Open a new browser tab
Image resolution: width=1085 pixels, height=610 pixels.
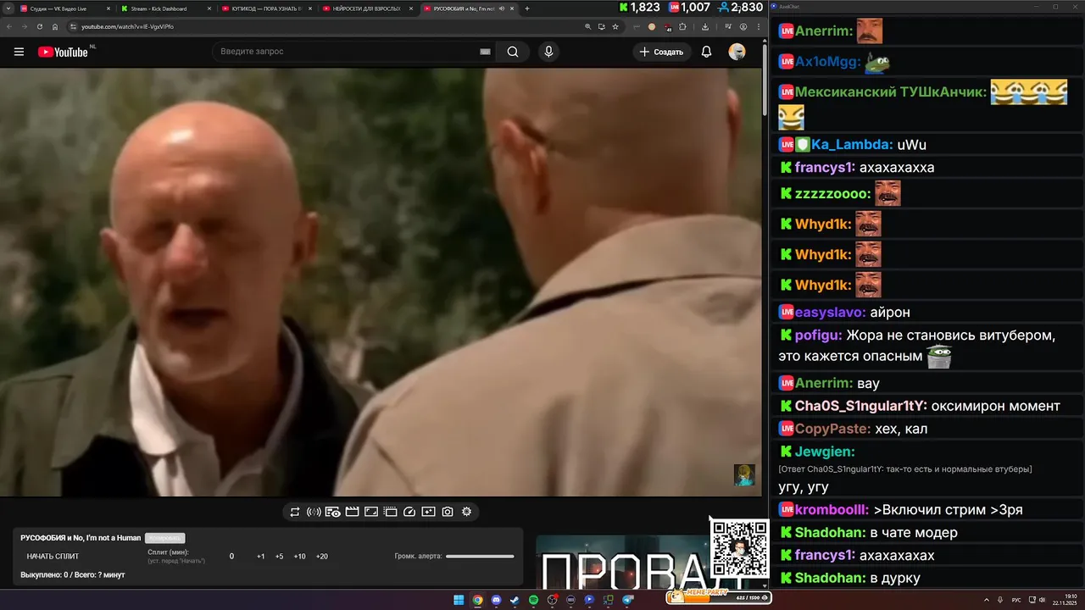[x=527, y=8]
